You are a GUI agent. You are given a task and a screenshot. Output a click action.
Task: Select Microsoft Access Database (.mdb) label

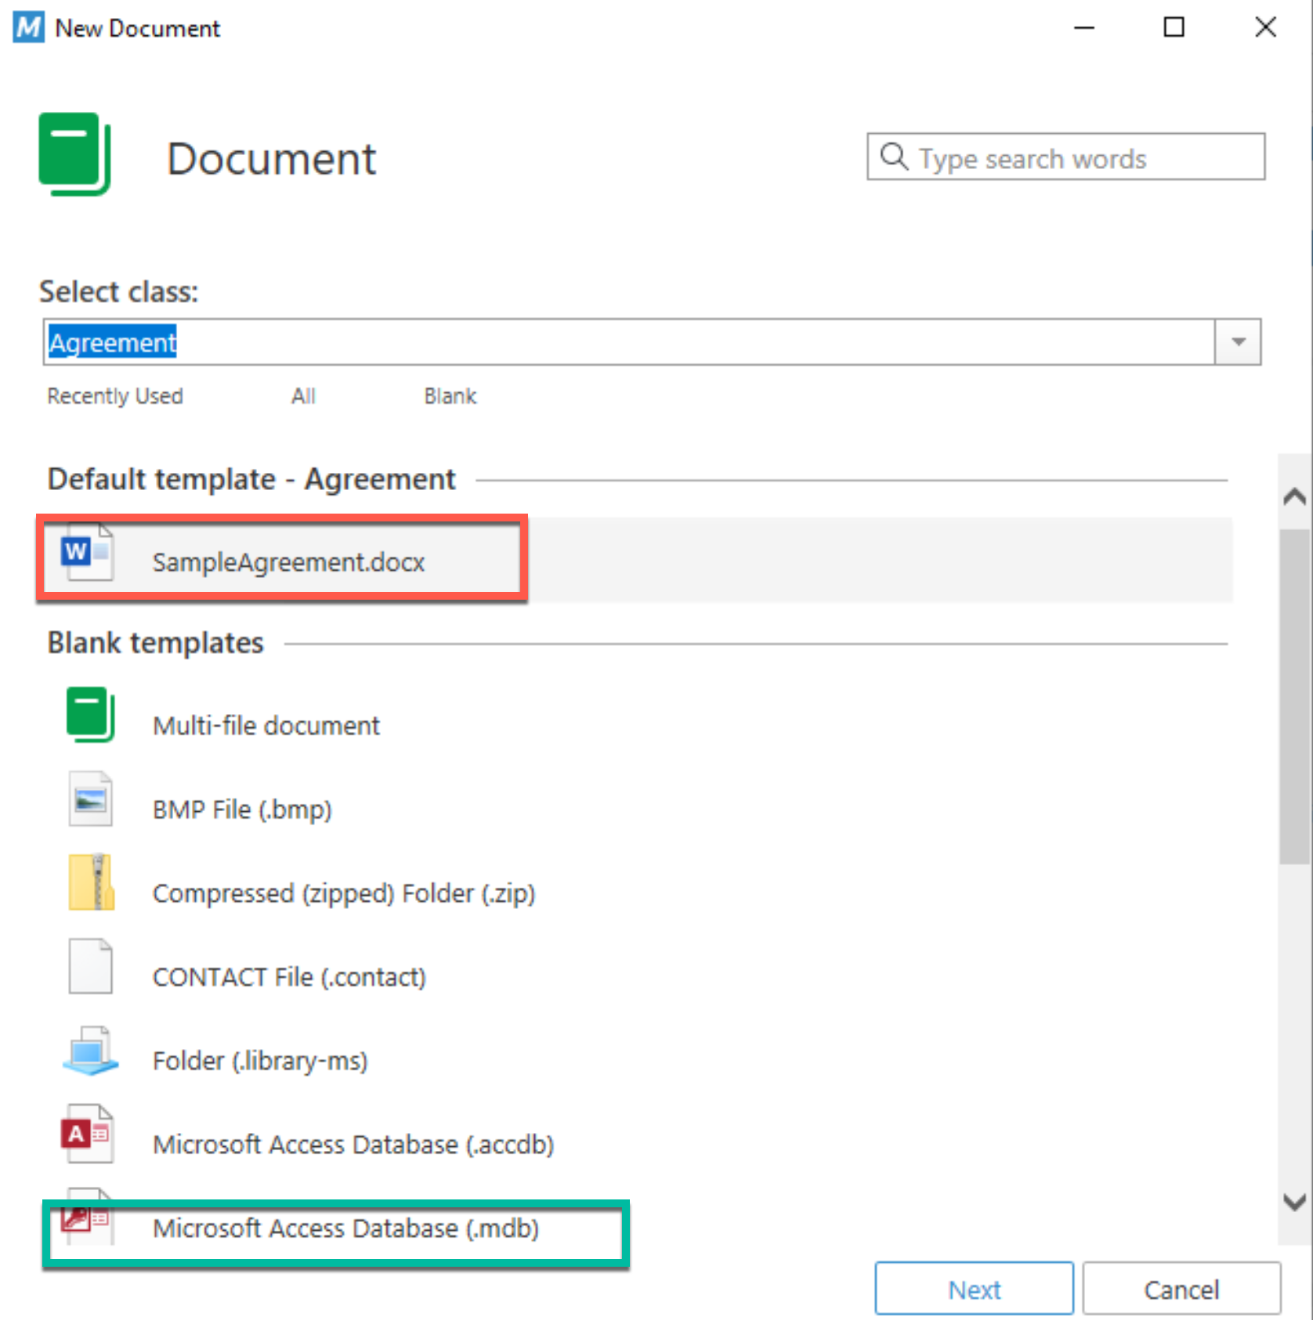coord(345,1228)
